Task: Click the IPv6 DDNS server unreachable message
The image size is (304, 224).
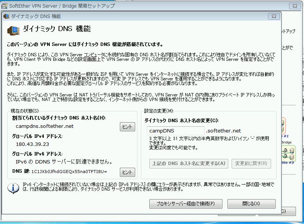Action: (64, 162)
